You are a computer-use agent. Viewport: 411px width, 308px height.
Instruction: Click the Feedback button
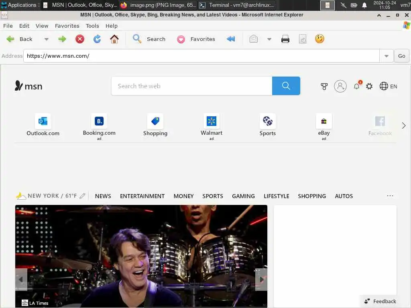click(x=380, y=301)
